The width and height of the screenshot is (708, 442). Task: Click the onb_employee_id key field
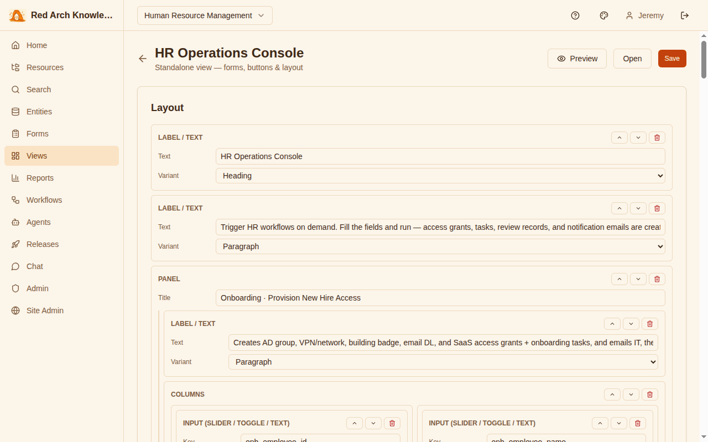click(x=320, y=438)
